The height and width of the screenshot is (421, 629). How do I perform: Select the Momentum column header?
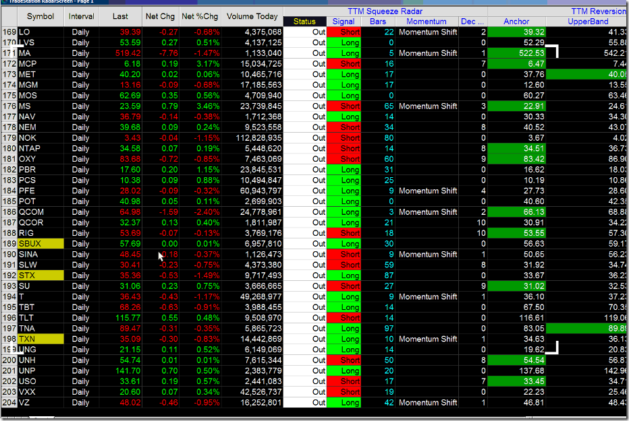[x=427, y=22]
